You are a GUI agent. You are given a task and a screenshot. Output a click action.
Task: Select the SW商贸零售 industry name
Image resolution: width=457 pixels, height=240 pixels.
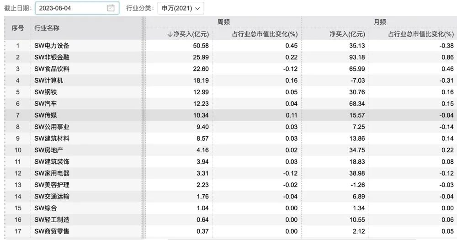(x=52, y=231)
